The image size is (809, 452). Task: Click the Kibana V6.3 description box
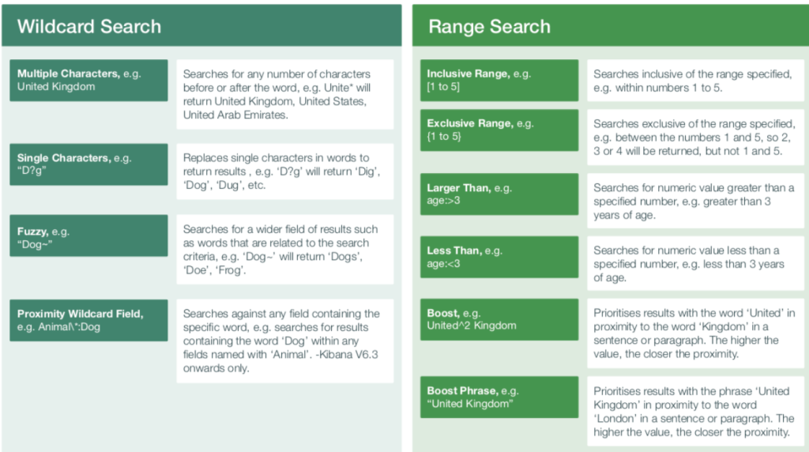coord(284,341)
